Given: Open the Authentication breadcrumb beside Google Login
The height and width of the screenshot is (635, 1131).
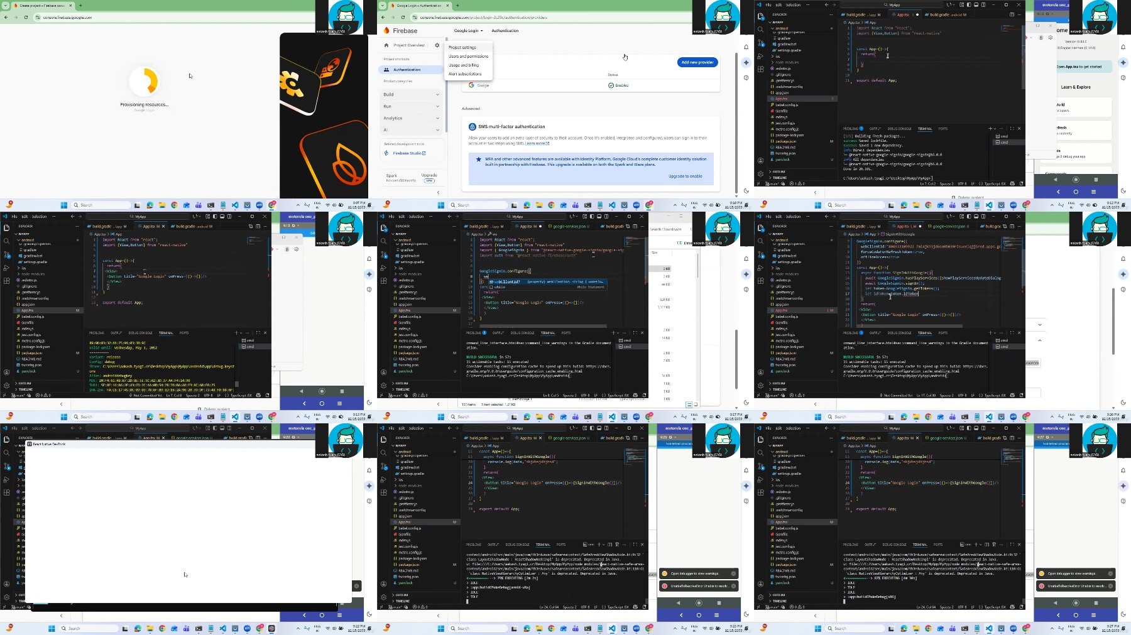Looking at the screenshot, I should tap(505, 31).
